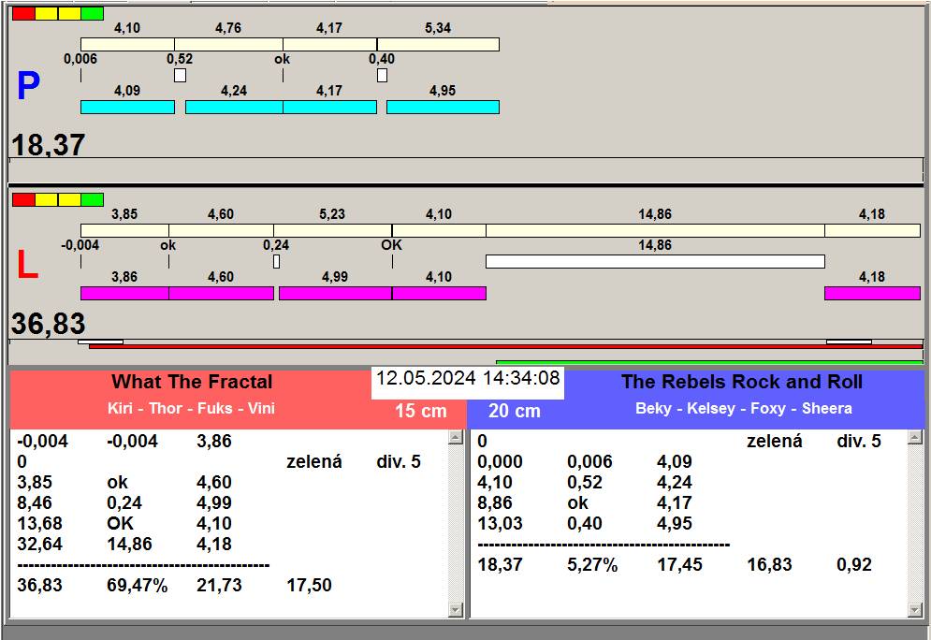
Task: Click the date and time stamp field
Action: tap(468, 379)
